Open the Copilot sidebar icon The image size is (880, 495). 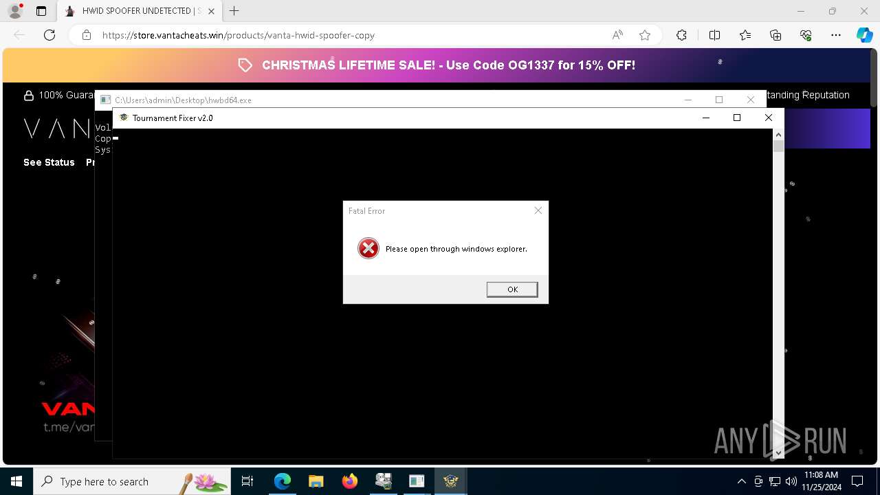click(x=864, y=35)
